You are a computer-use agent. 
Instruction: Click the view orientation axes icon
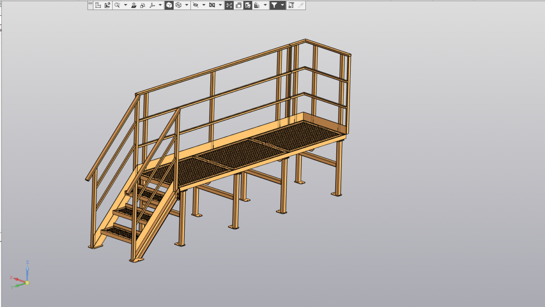[152, 5]
